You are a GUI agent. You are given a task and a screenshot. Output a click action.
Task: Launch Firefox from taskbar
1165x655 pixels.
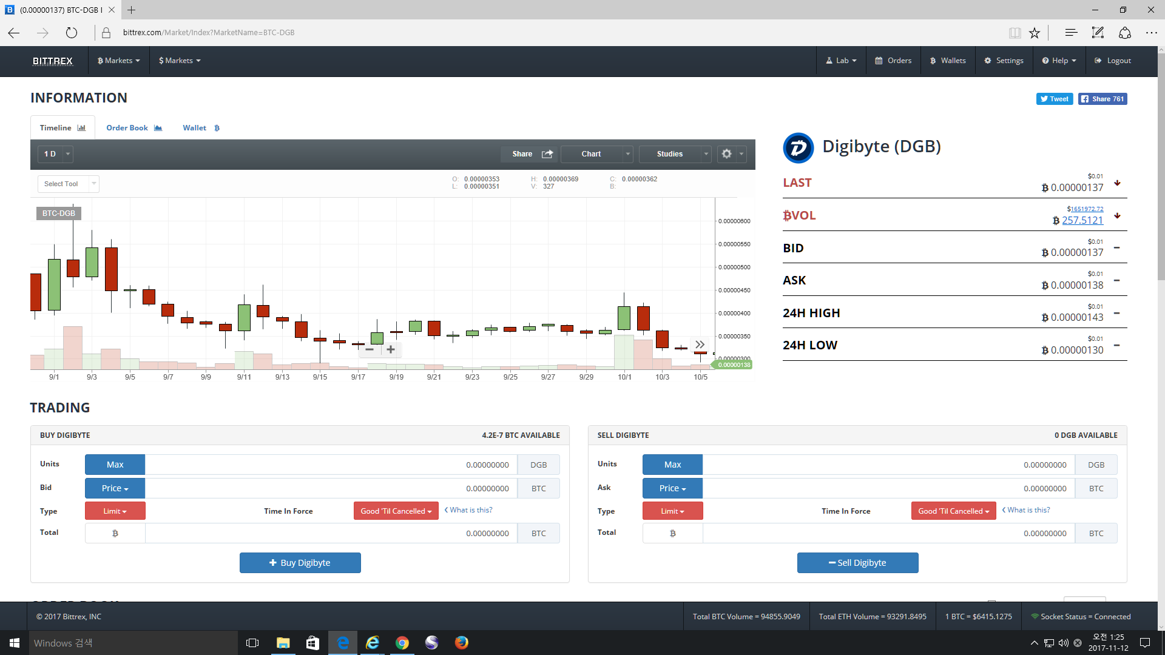(x=461, y=643)
